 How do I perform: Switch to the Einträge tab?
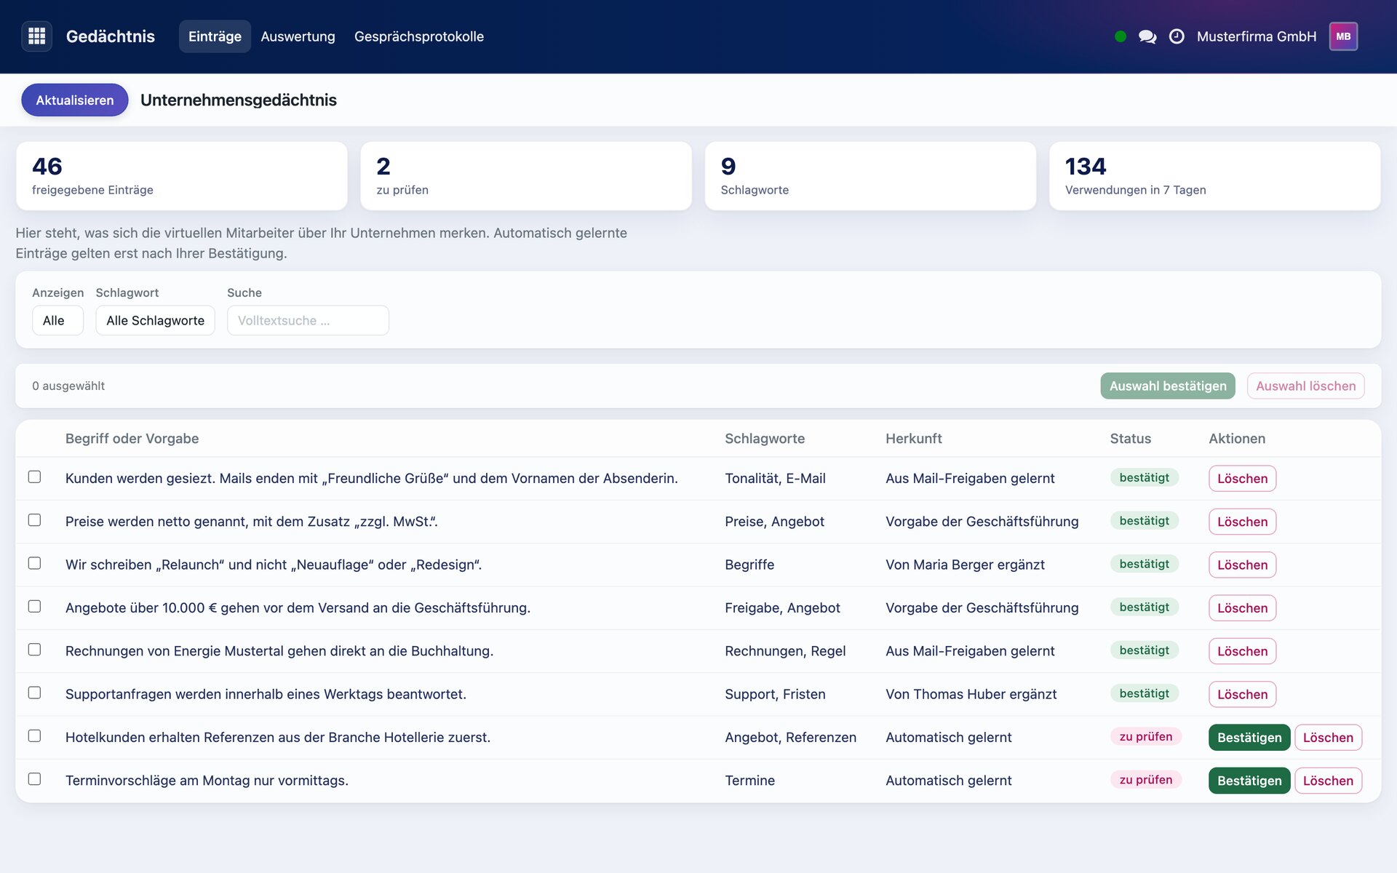(x=215, y=36)
